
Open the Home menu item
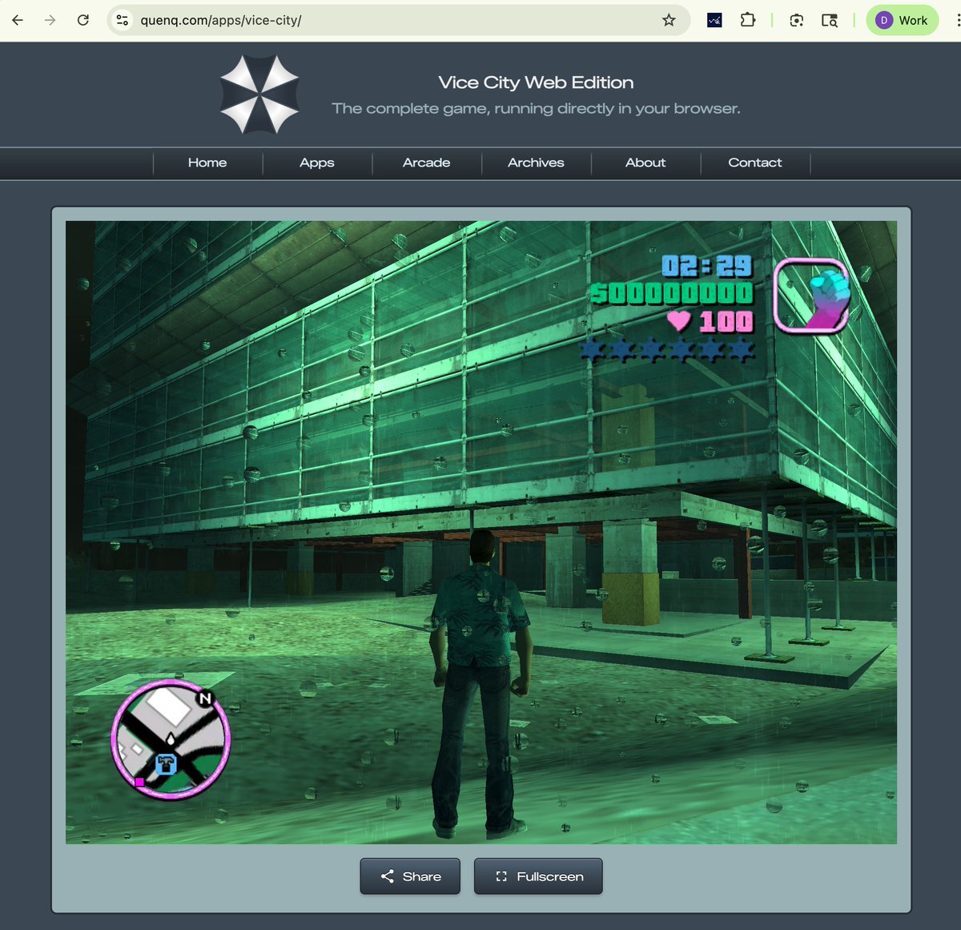point(207,163)
